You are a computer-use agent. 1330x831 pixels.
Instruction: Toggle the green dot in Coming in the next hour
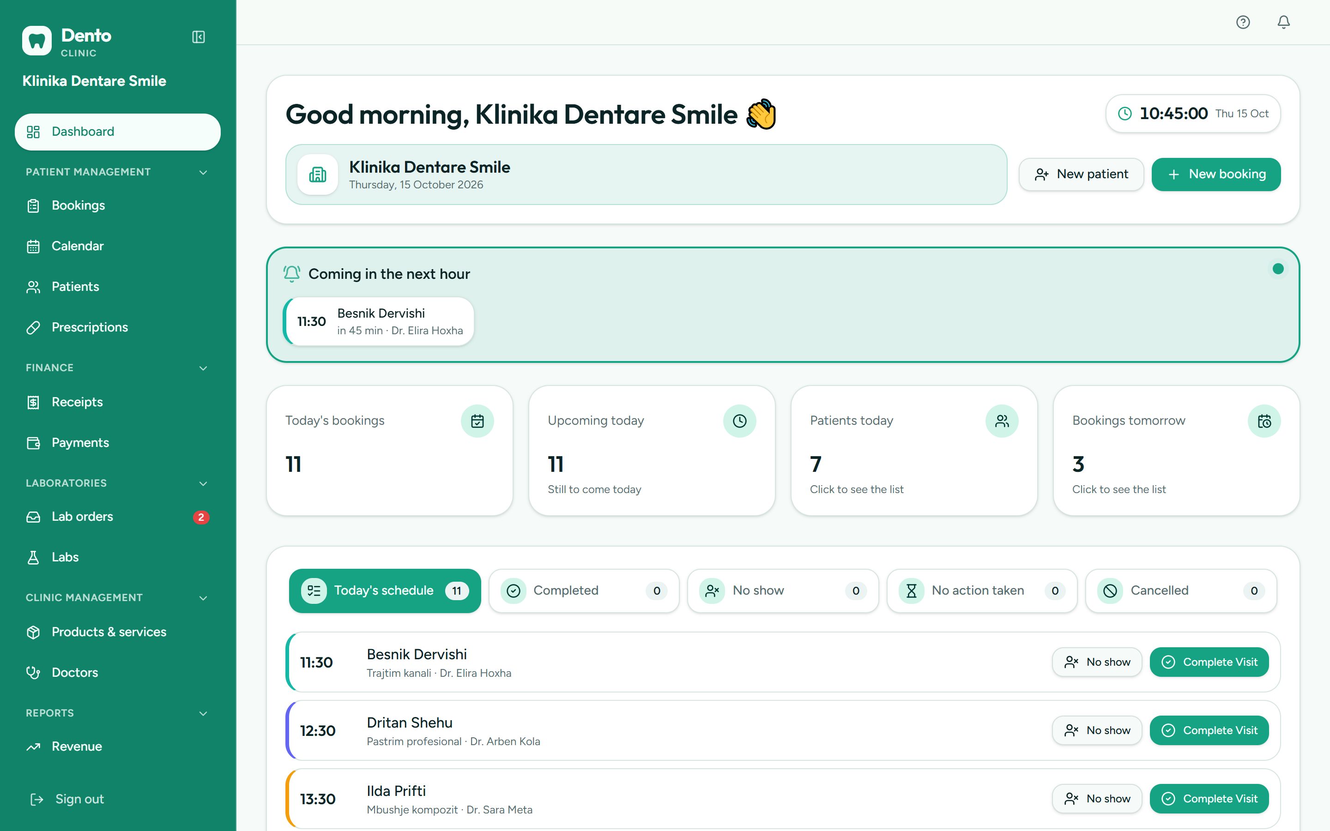[x=1278, y=269]
